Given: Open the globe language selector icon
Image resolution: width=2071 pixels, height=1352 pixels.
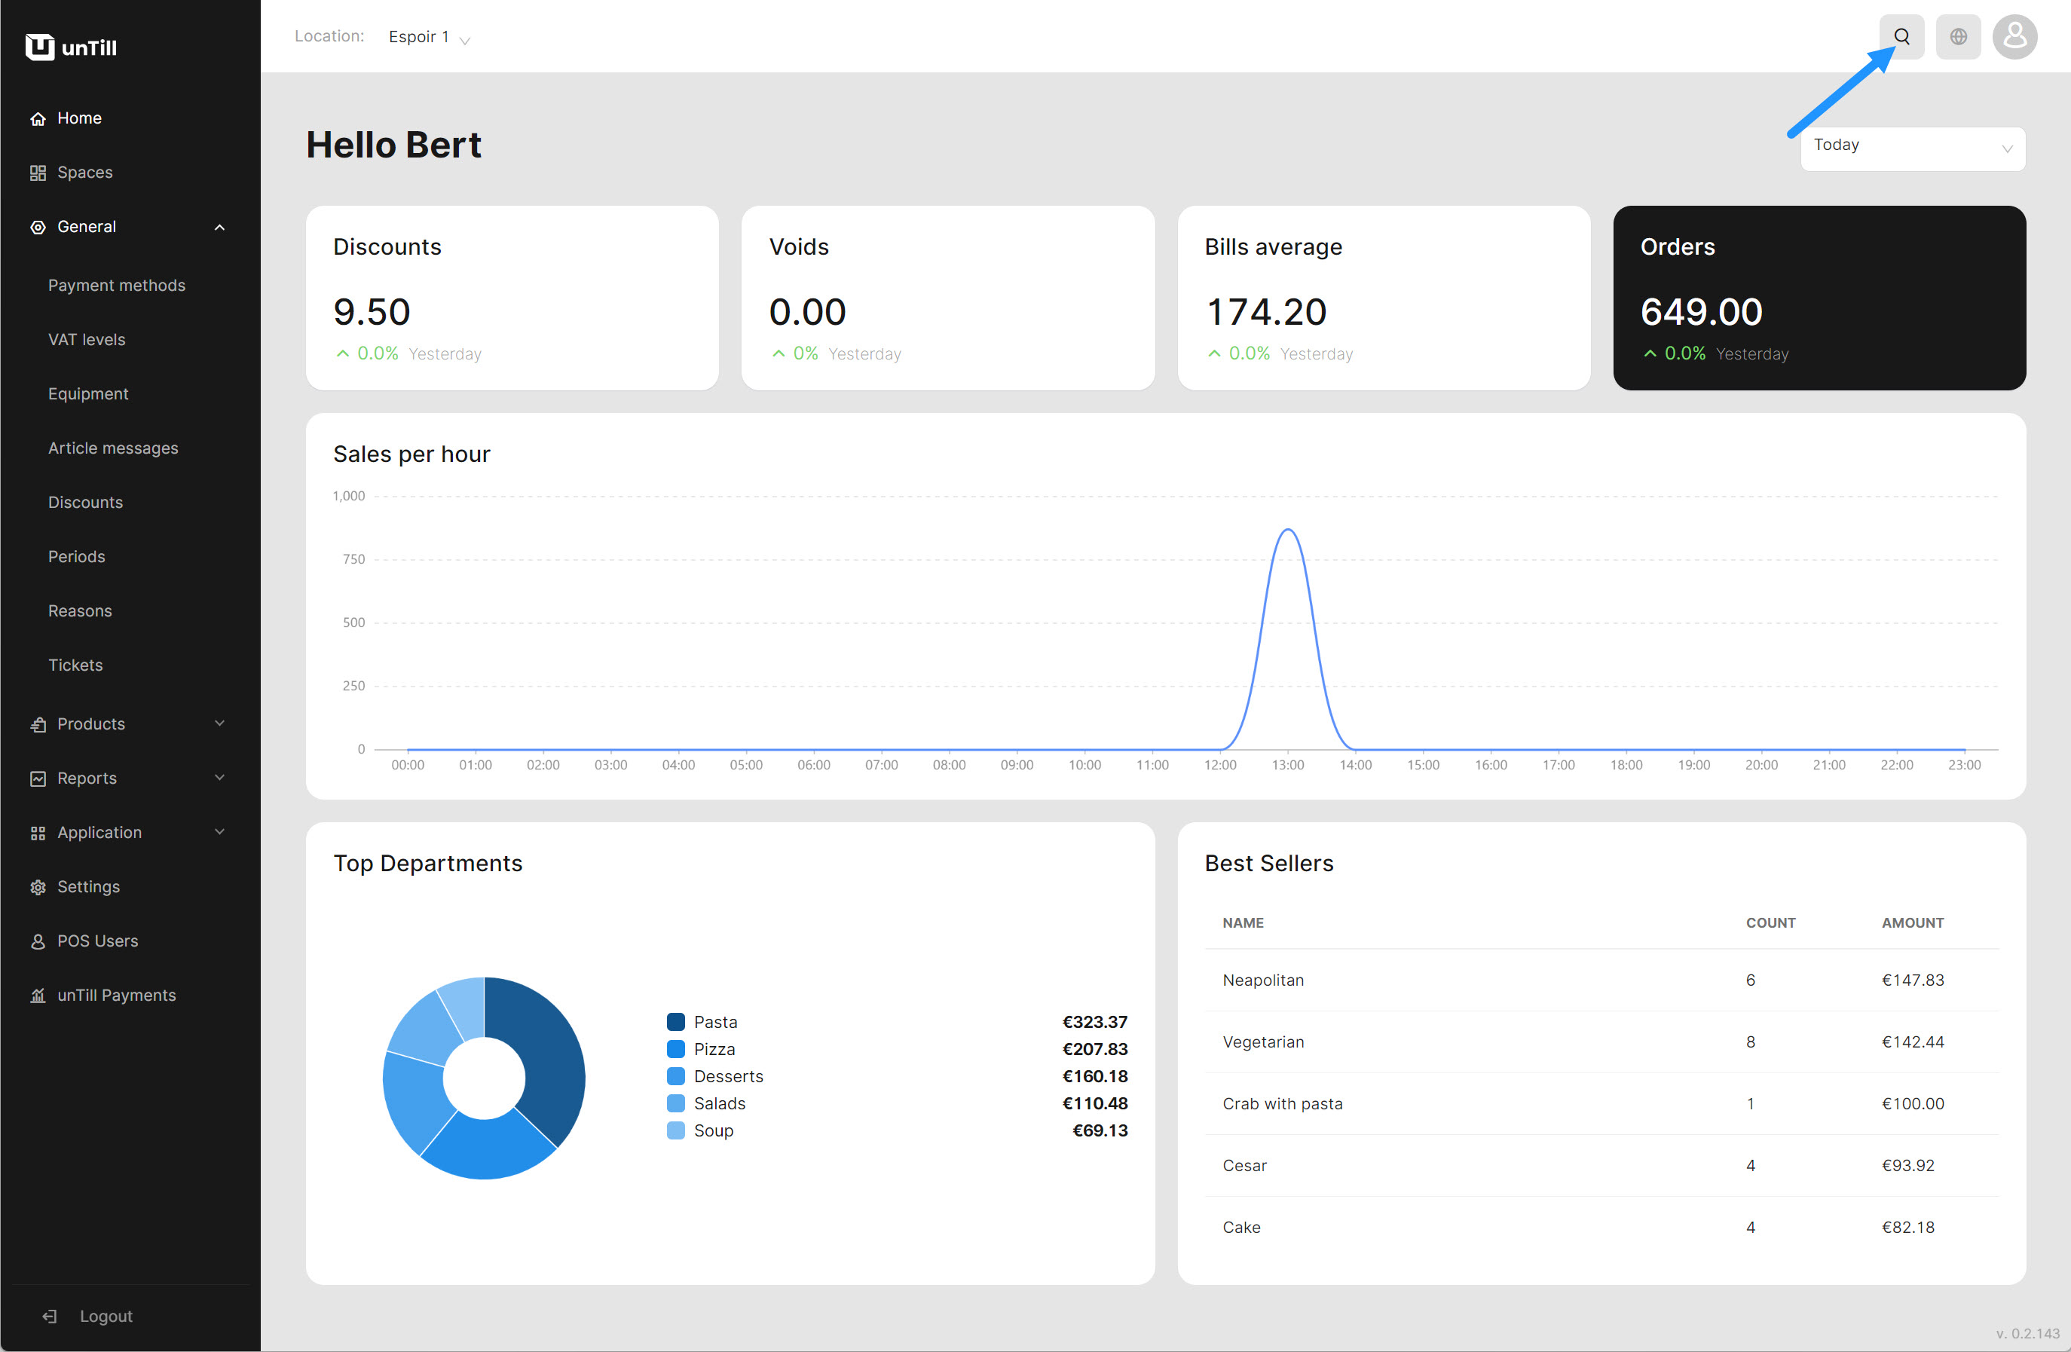Looking at the screenshot, I should [1958, 36].
